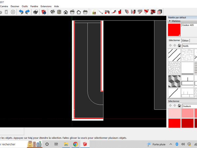Click the Print icon in toolbar
Screen dimensions: 197x148
[x=36, y=12]
